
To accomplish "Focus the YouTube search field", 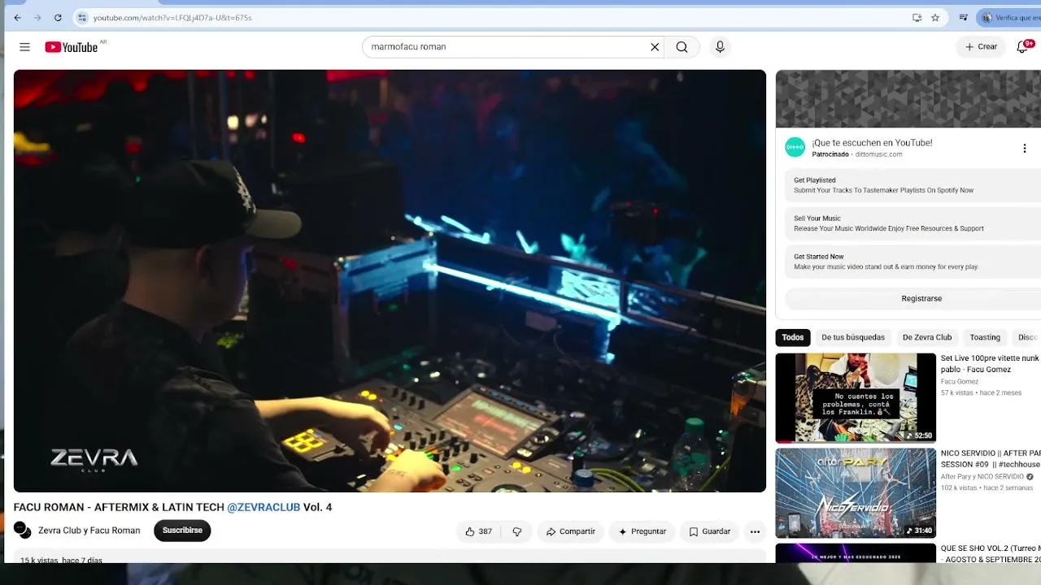I will [x=507, y=47].
